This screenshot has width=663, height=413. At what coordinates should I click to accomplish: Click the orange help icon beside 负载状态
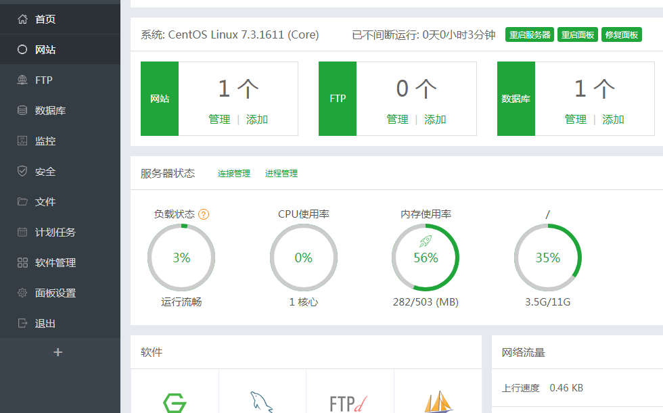pyautogui.click(x=204, y=214)
